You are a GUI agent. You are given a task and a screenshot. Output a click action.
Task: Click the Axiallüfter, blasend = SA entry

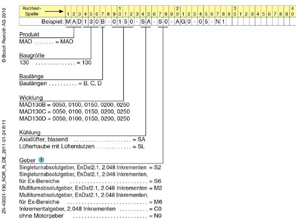[x=81, y=140]
